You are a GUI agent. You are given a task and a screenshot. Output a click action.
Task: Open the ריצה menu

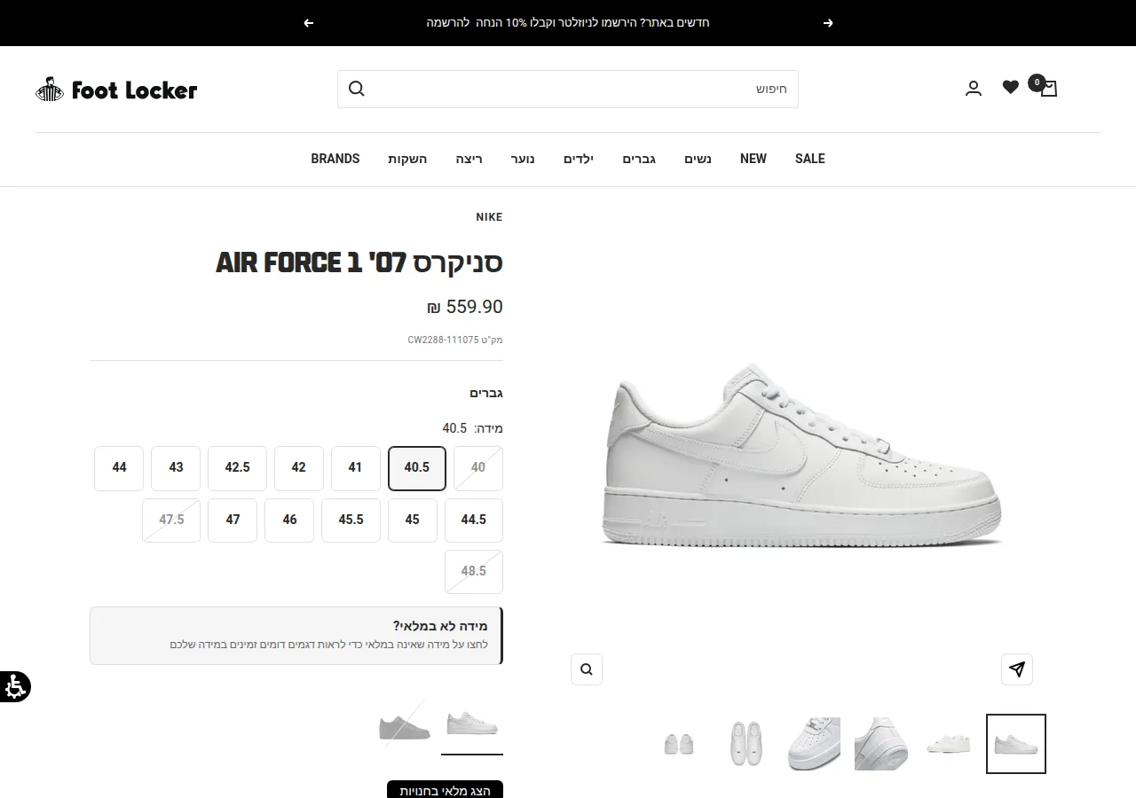[x=469, y=159]
